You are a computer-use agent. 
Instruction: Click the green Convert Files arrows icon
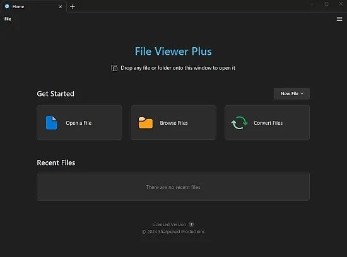coord(239,123)
